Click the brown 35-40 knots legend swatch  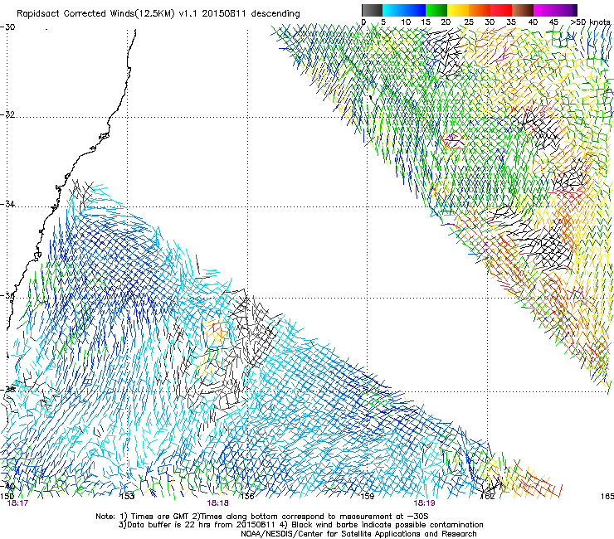tap(523, 10)
